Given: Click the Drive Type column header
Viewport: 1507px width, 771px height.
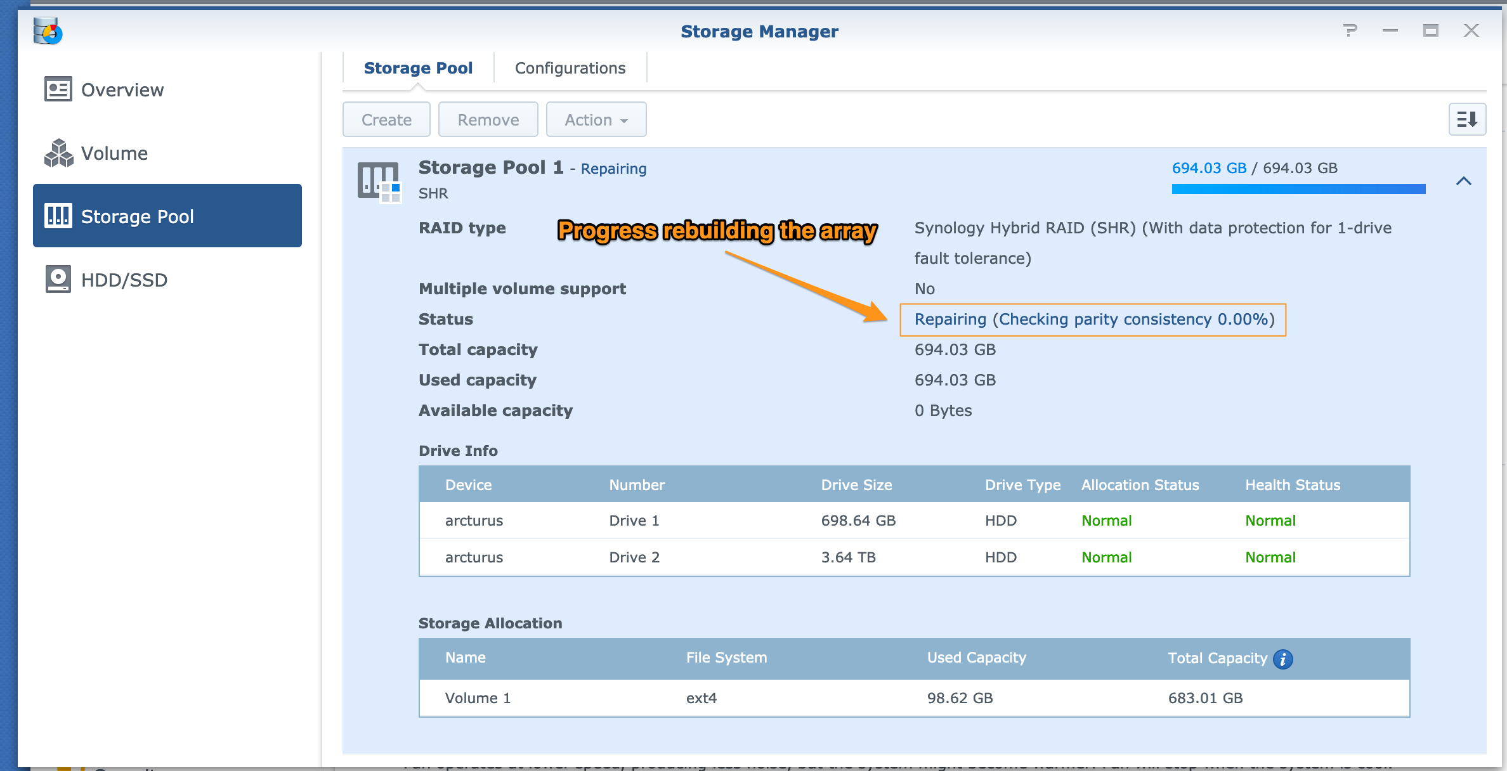Looking at the screenshot, I should pos(1022,485).
